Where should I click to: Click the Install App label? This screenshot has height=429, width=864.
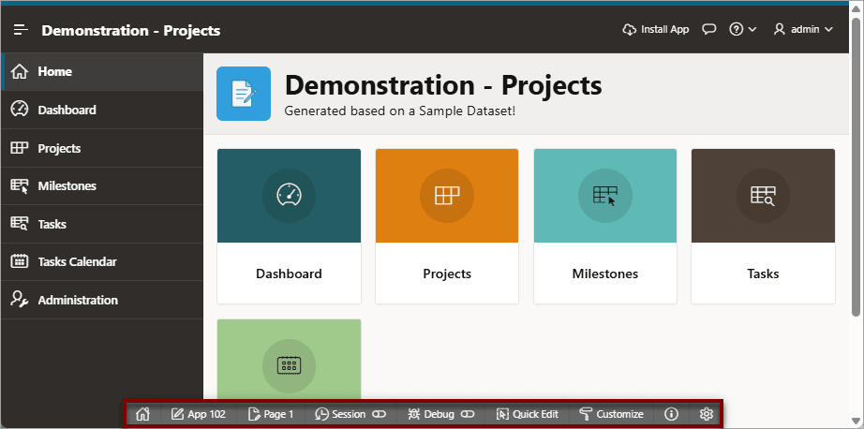pyautogui.click(x=665, y=30)
